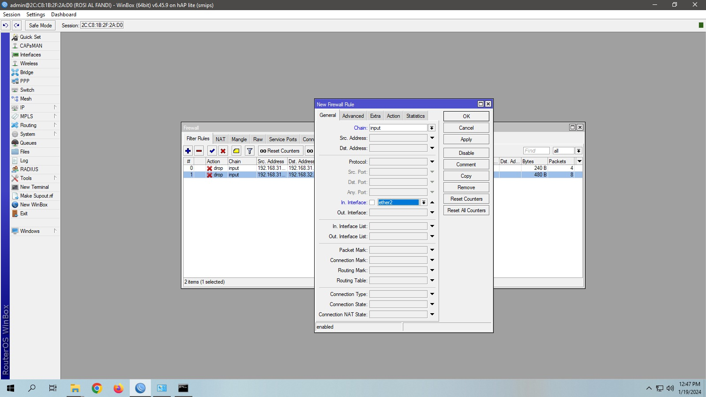Click the Reset All Counters button in the dialog
Image resolution: width=706 pixels, height=397 pixels.
pos(466,210)
